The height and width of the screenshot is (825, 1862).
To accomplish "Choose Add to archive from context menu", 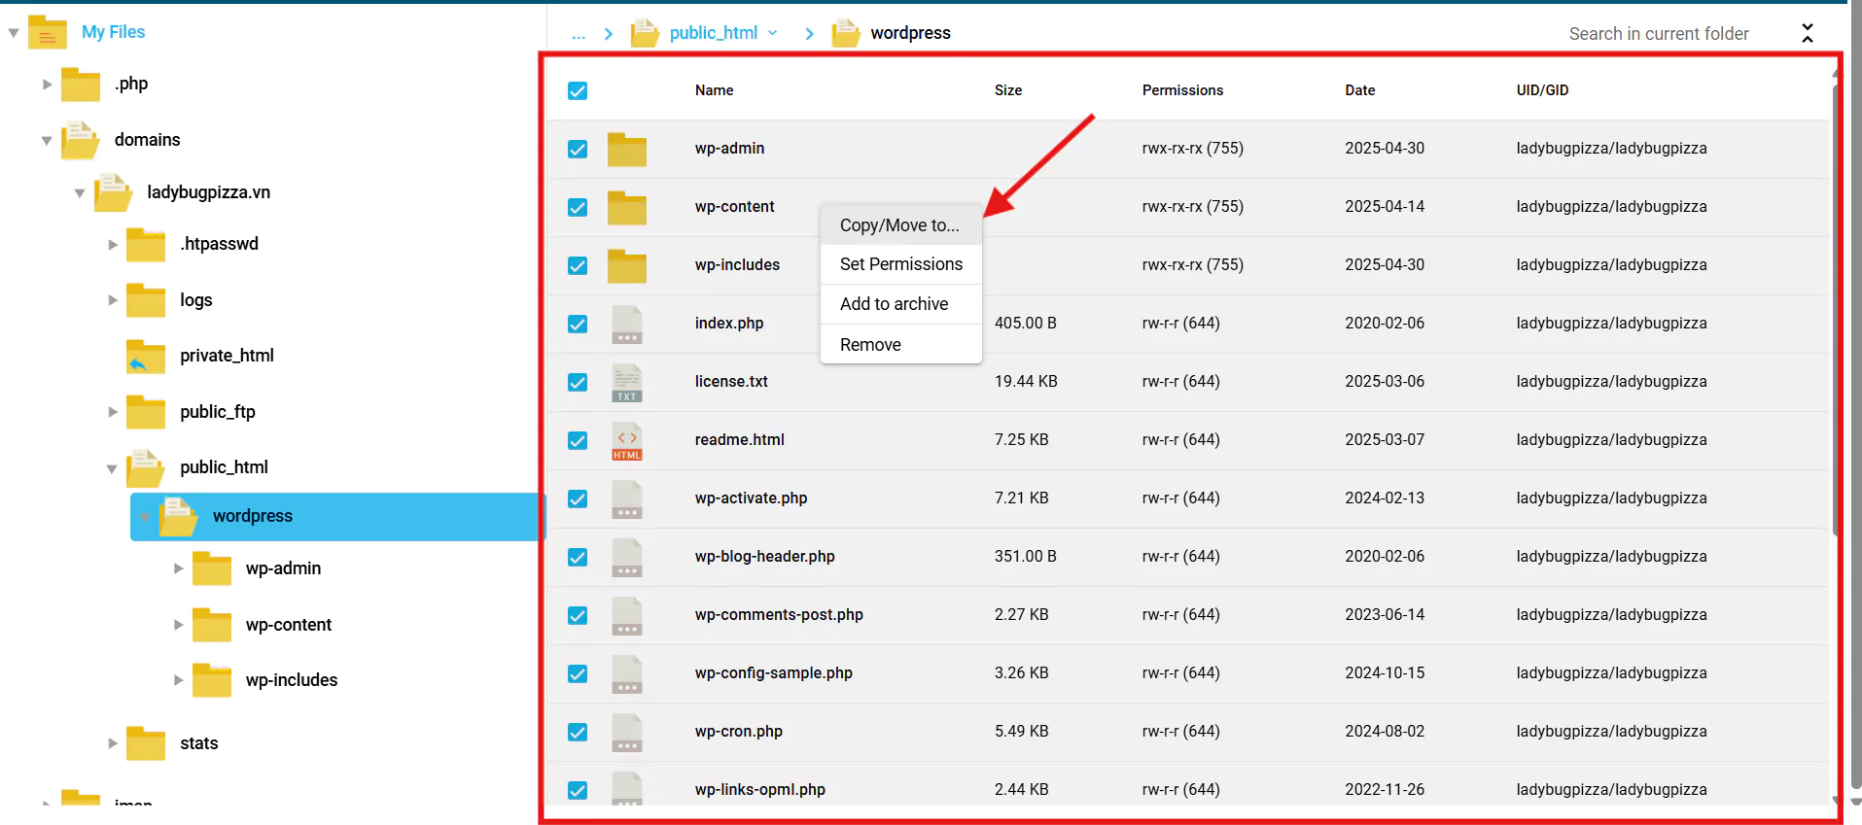I will coord(901,304).
